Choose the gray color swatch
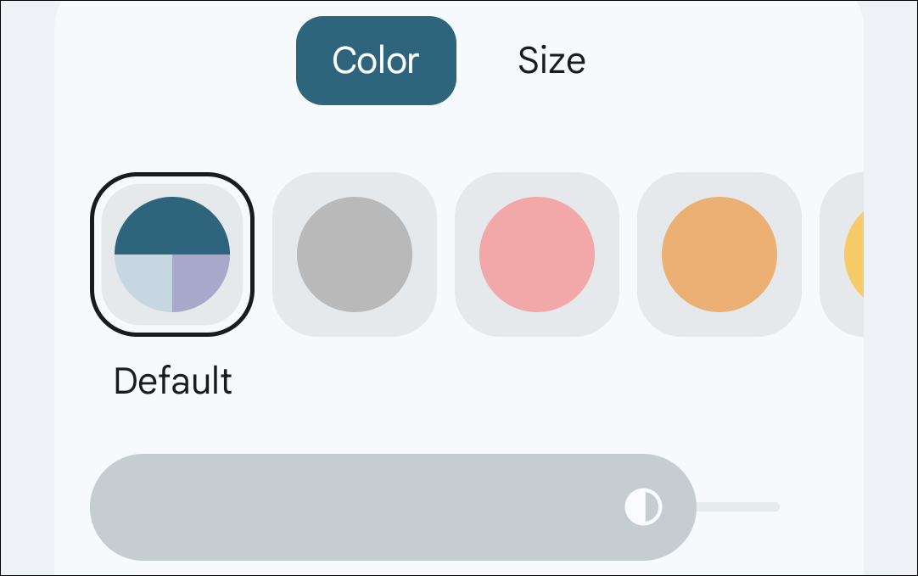This screenshot has height=576, width=918. coord(355,254)
